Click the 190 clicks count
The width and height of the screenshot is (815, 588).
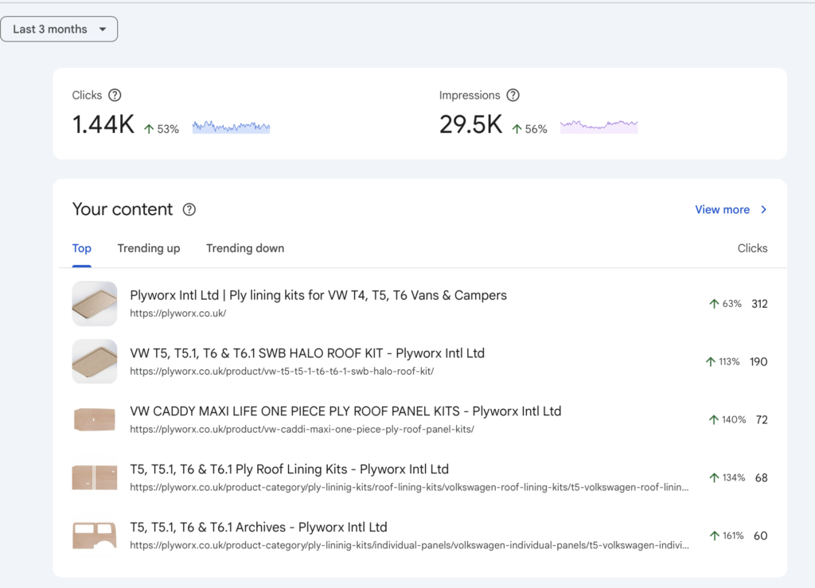(x=758, y=362)
